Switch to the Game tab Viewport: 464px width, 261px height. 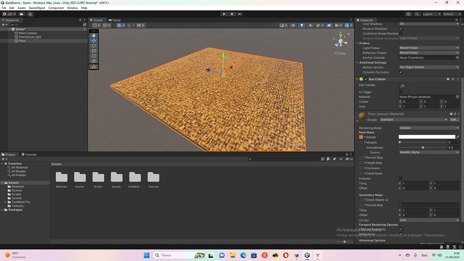coord(115,20)
